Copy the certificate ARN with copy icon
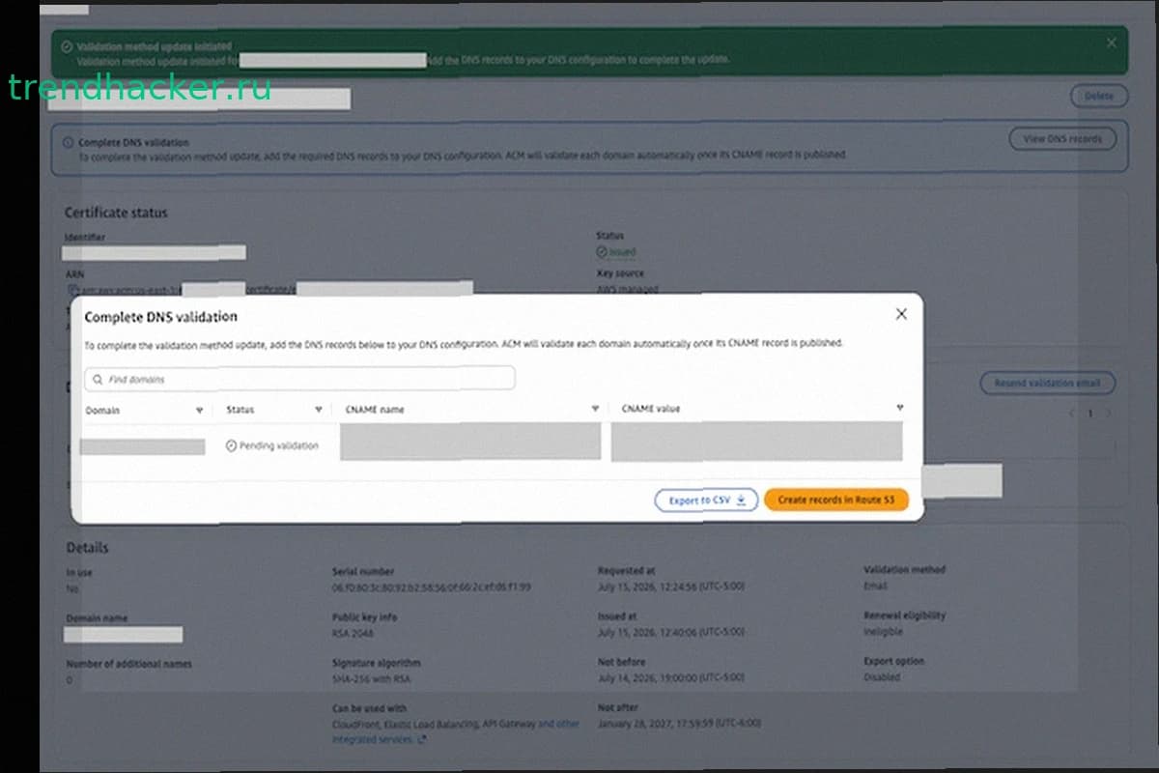 [x=71, y=289]
